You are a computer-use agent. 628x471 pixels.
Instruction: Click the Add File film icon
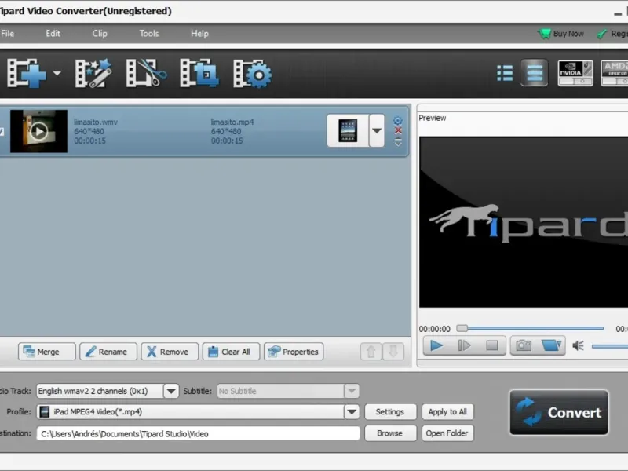pyautogui.click(x=27, y=73)
